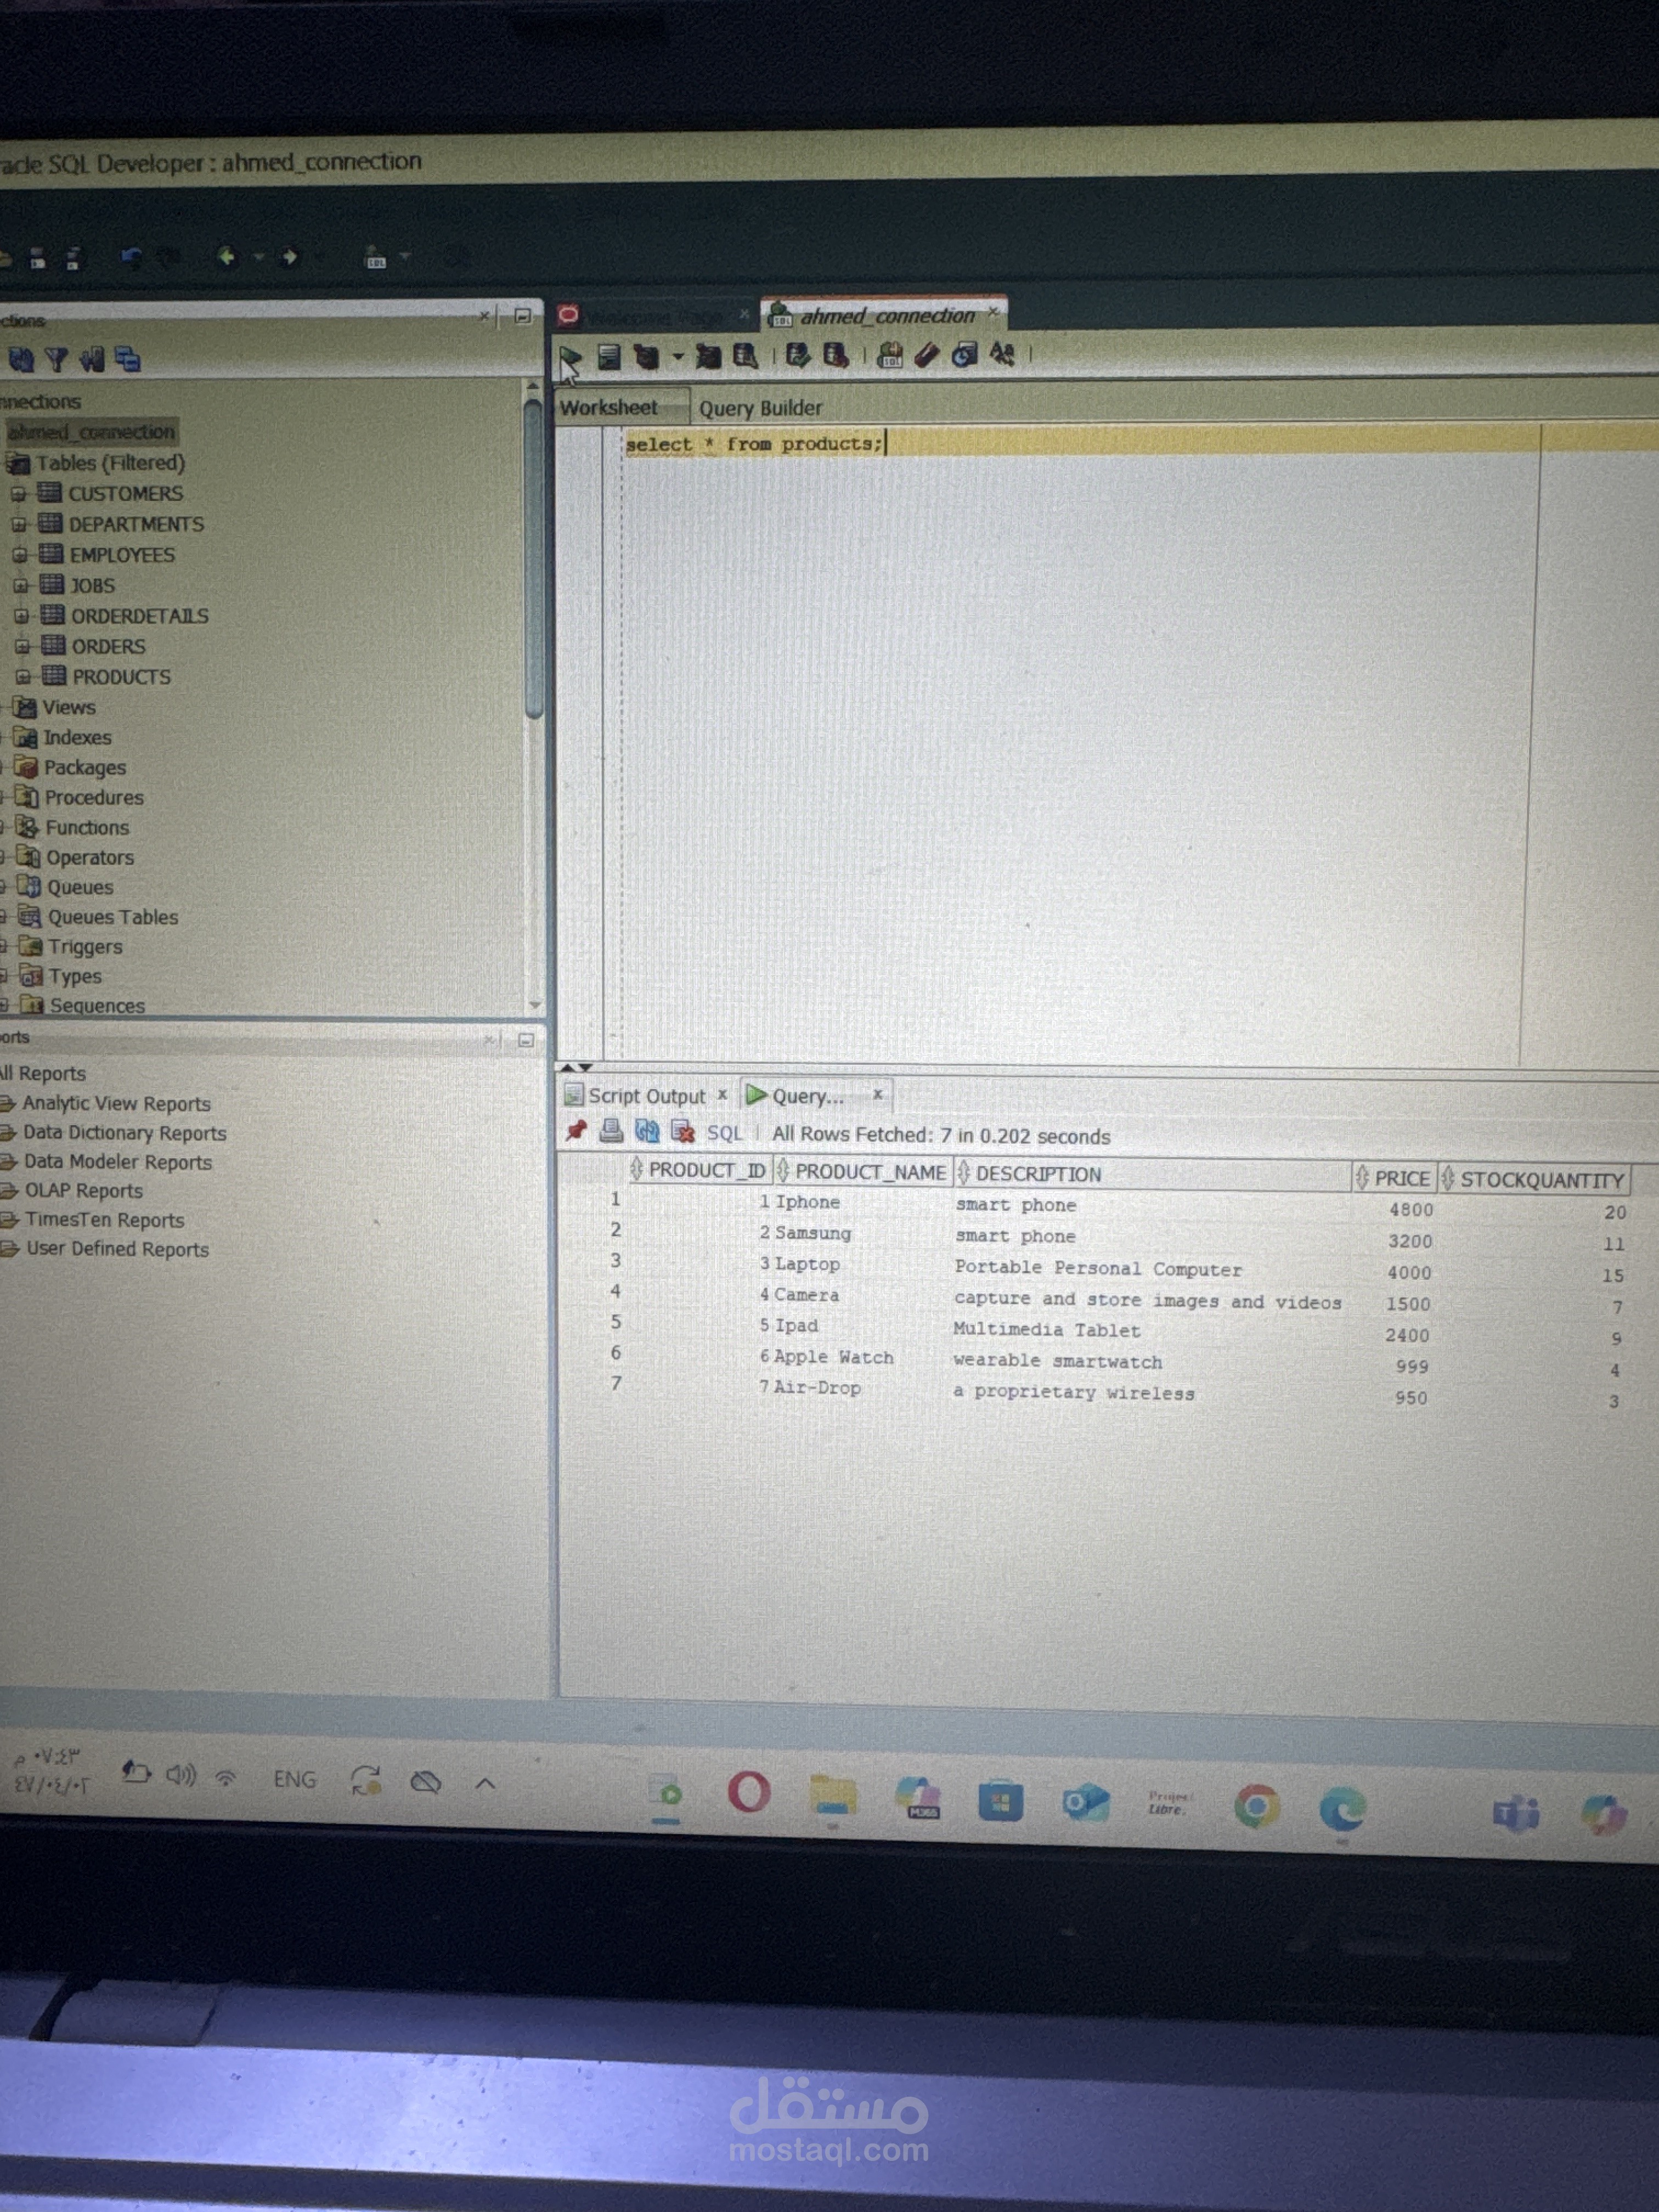Screen dimensions: 1659x2212
Task: Select the ahmed_connection node in Connections tree
Action: click(91, 432)
